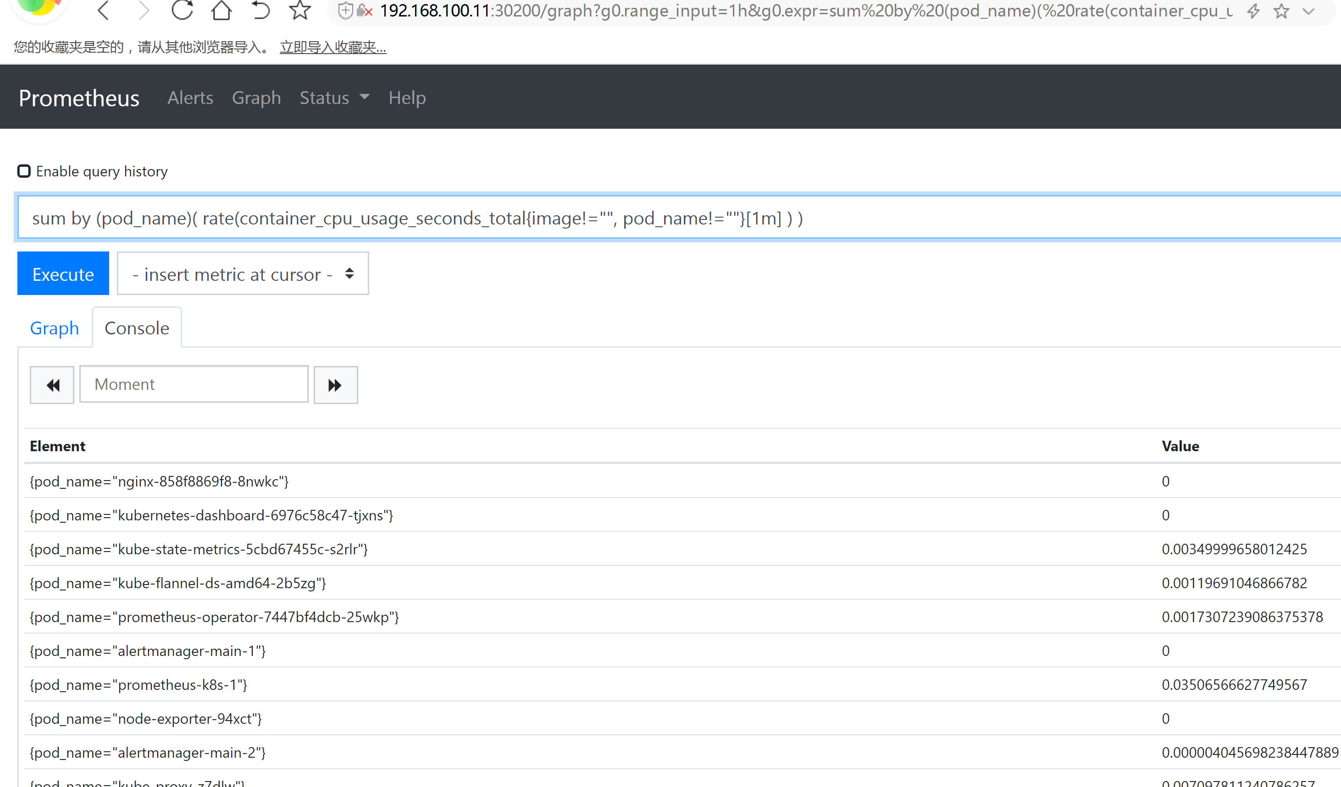Screen dimensions: 1341x787
Task: Select the node-exporter-94xct row
Action: click(682, 719)
